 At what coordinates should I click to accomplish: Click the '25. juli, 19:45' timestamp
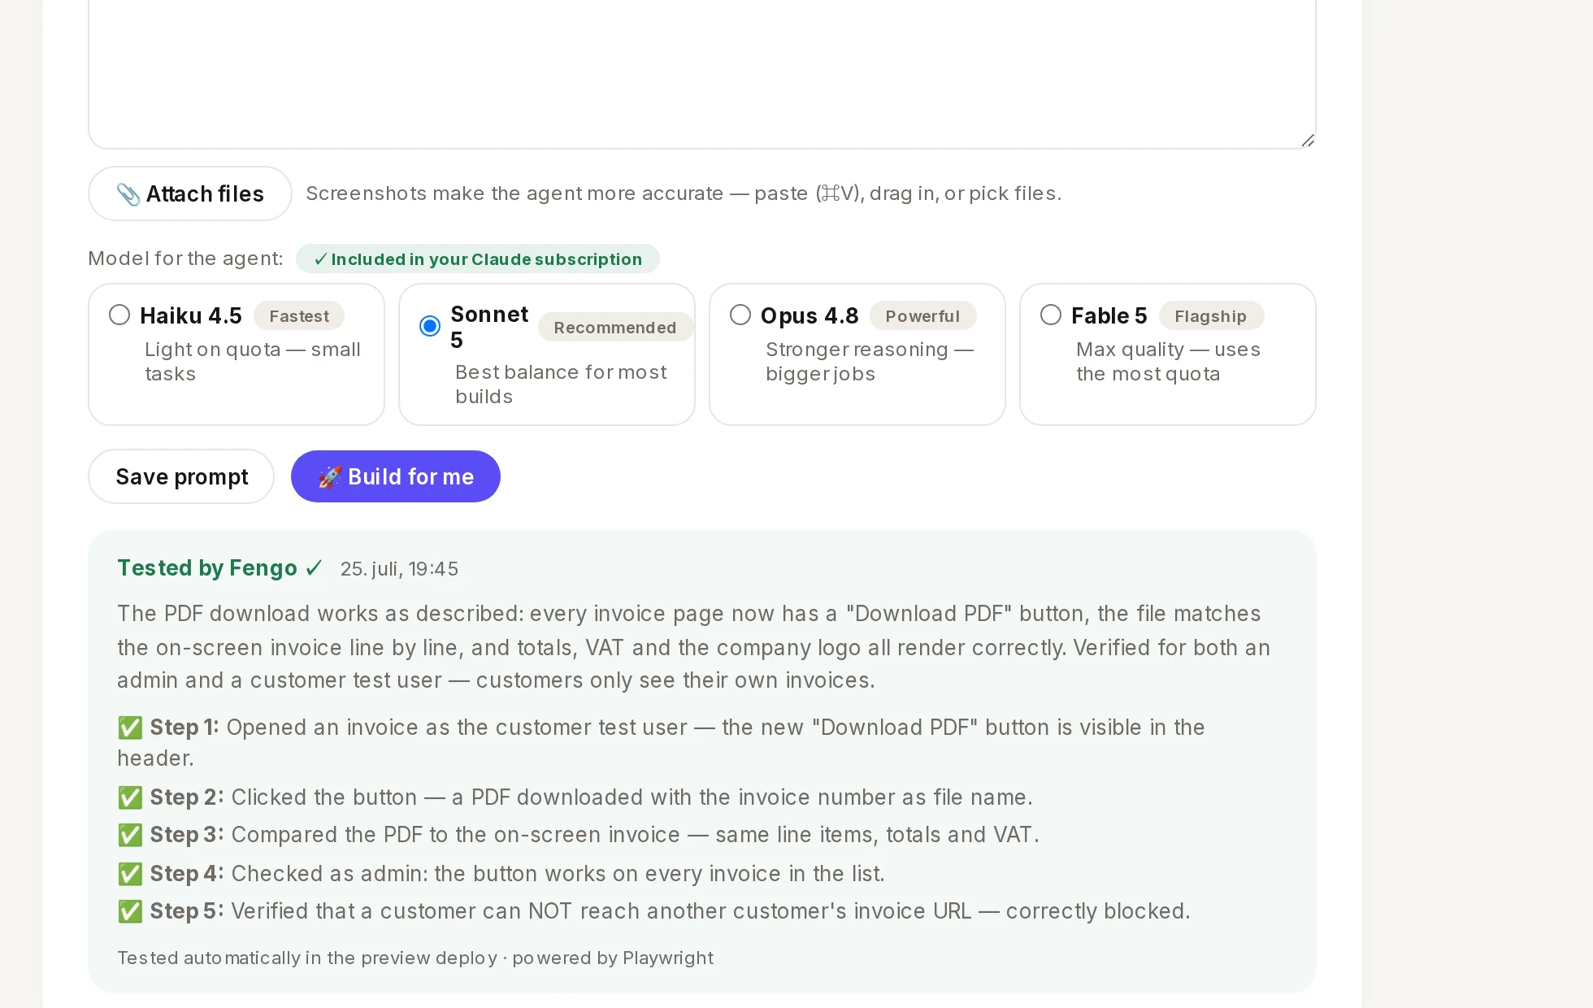click(399, 569)
